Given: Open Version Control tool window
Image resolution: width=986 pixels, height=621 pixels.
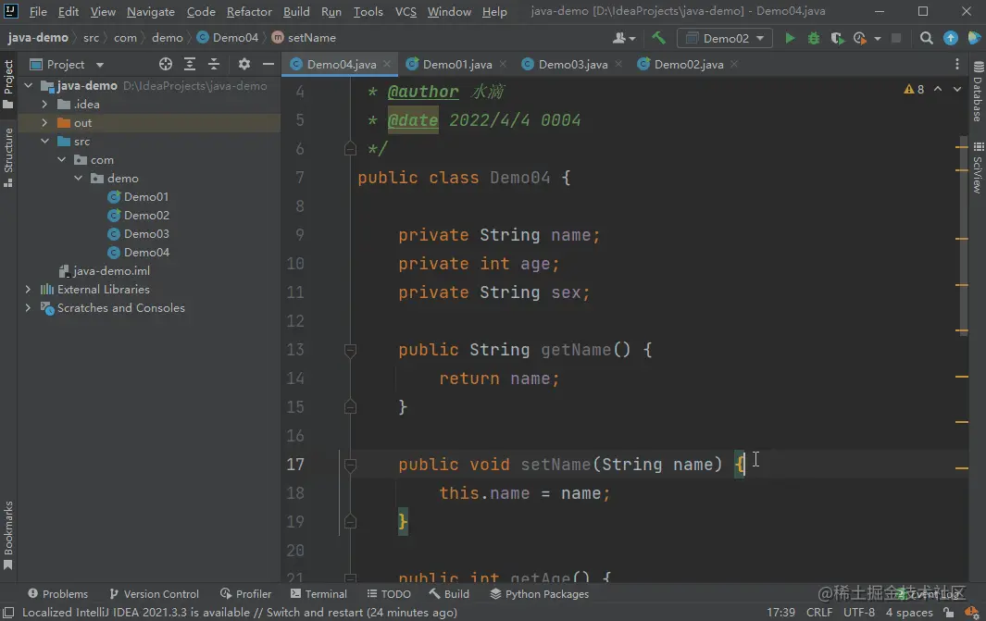Looking at the screenshot, I should click(154, 594).
